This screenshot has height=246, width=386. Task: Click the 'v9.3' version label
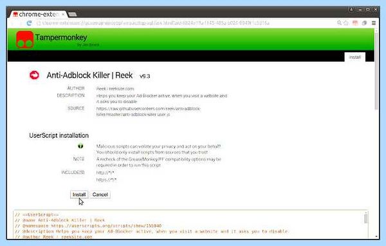tap(145, 76)
